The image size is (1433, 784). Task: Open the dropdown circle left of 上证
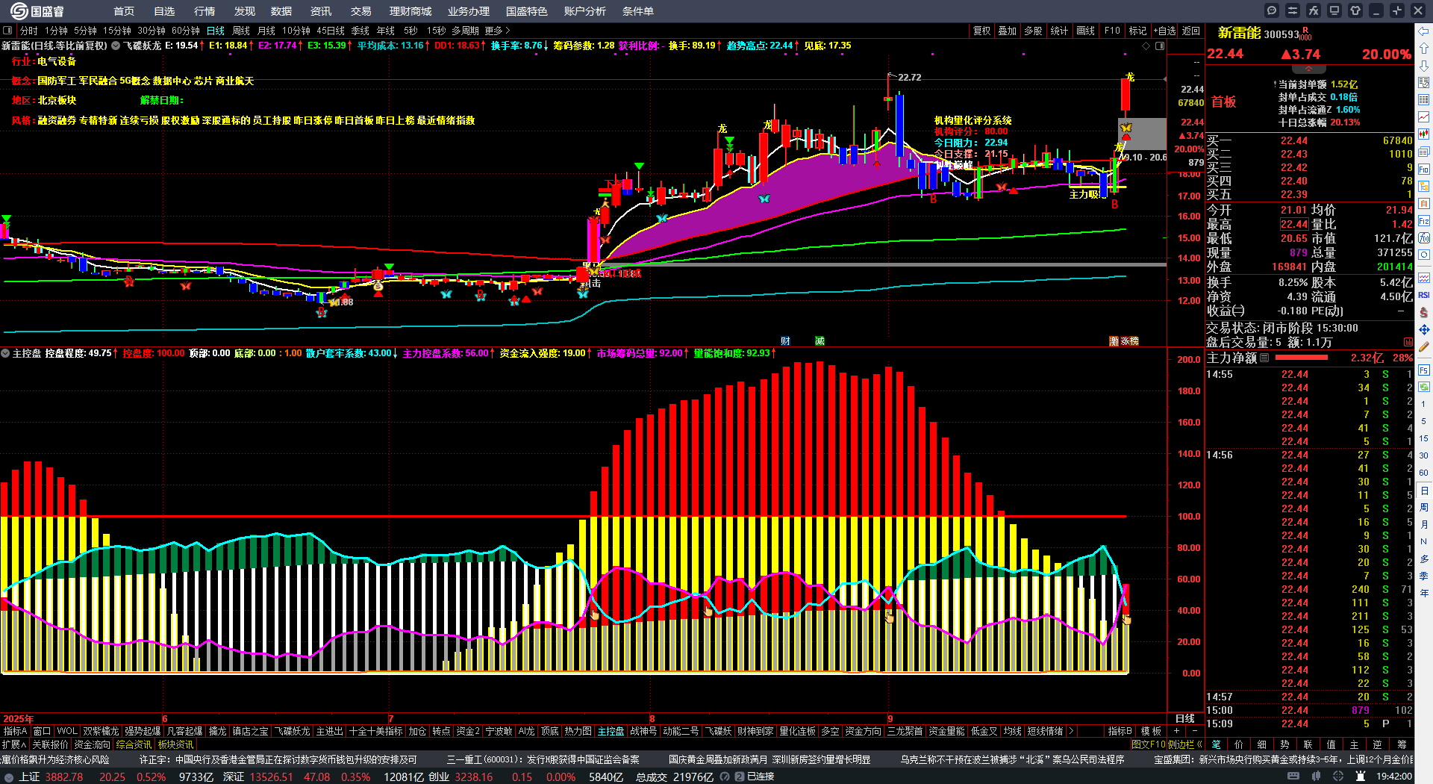click(9, 777)
